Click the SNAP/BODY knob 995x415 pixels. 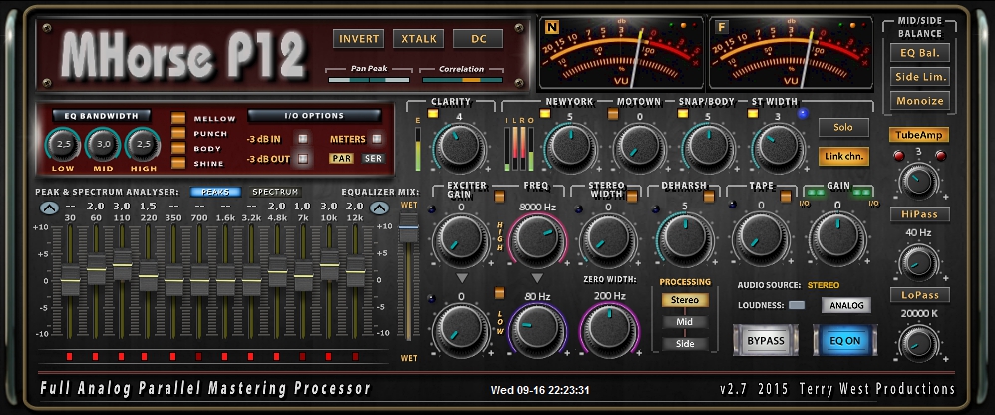tap(708, 146)
